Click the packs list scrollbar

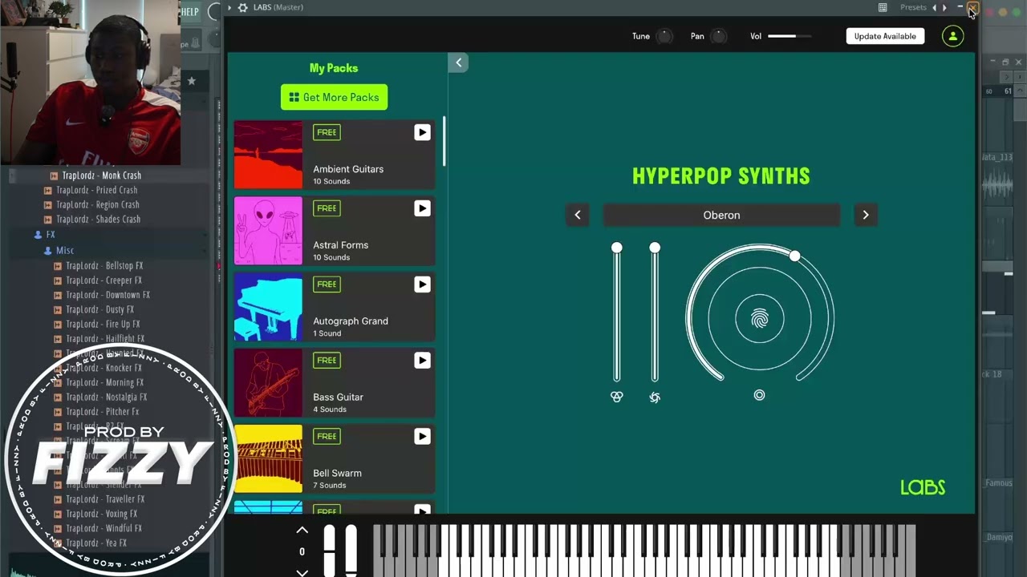(x=444, y=142)
